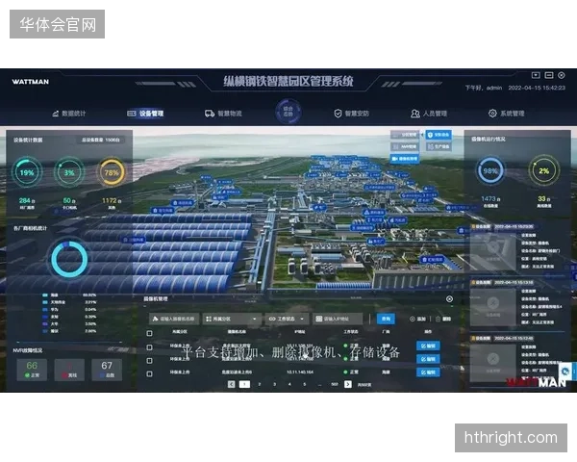Open the 数据统计 navigation tab
This screenshot has width=577, height=462.
click(x=69, y=114)
